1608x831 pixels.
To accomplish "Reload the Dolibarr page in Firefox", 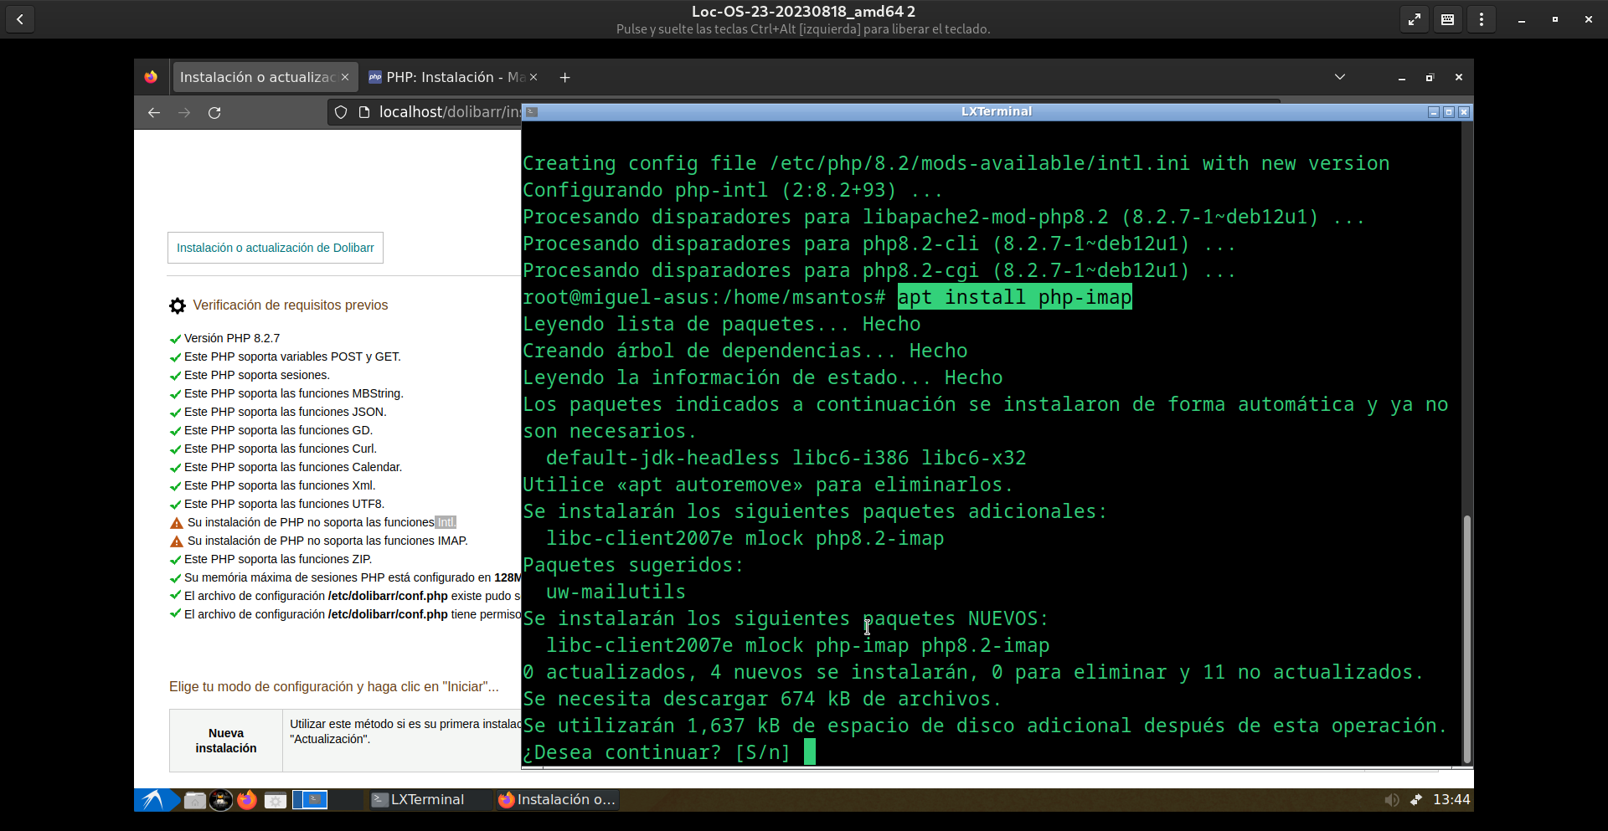I will point(214,113).
